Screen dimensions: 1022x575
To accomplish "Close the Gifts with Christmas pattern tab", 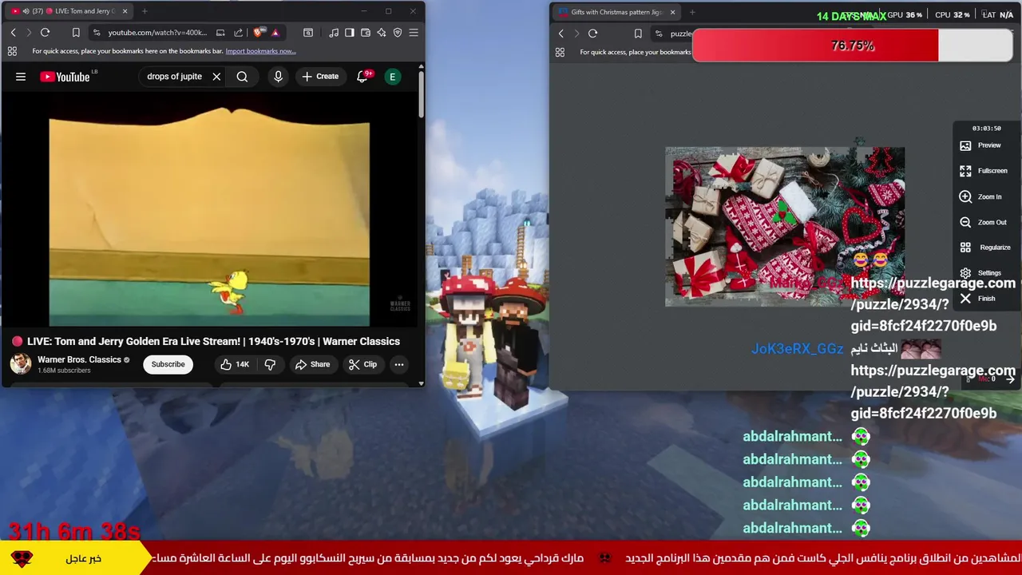I will coord(672,12).
